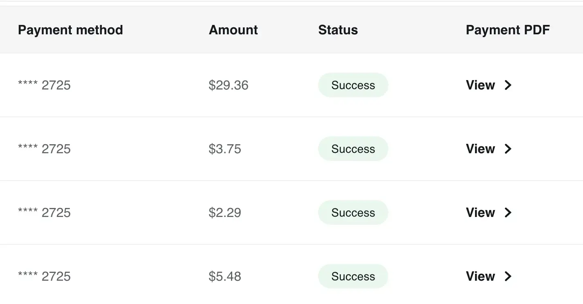This screenshot has width=583, height=304.
Task: Select the $29.36 amount cell
Action: [229, 85]
